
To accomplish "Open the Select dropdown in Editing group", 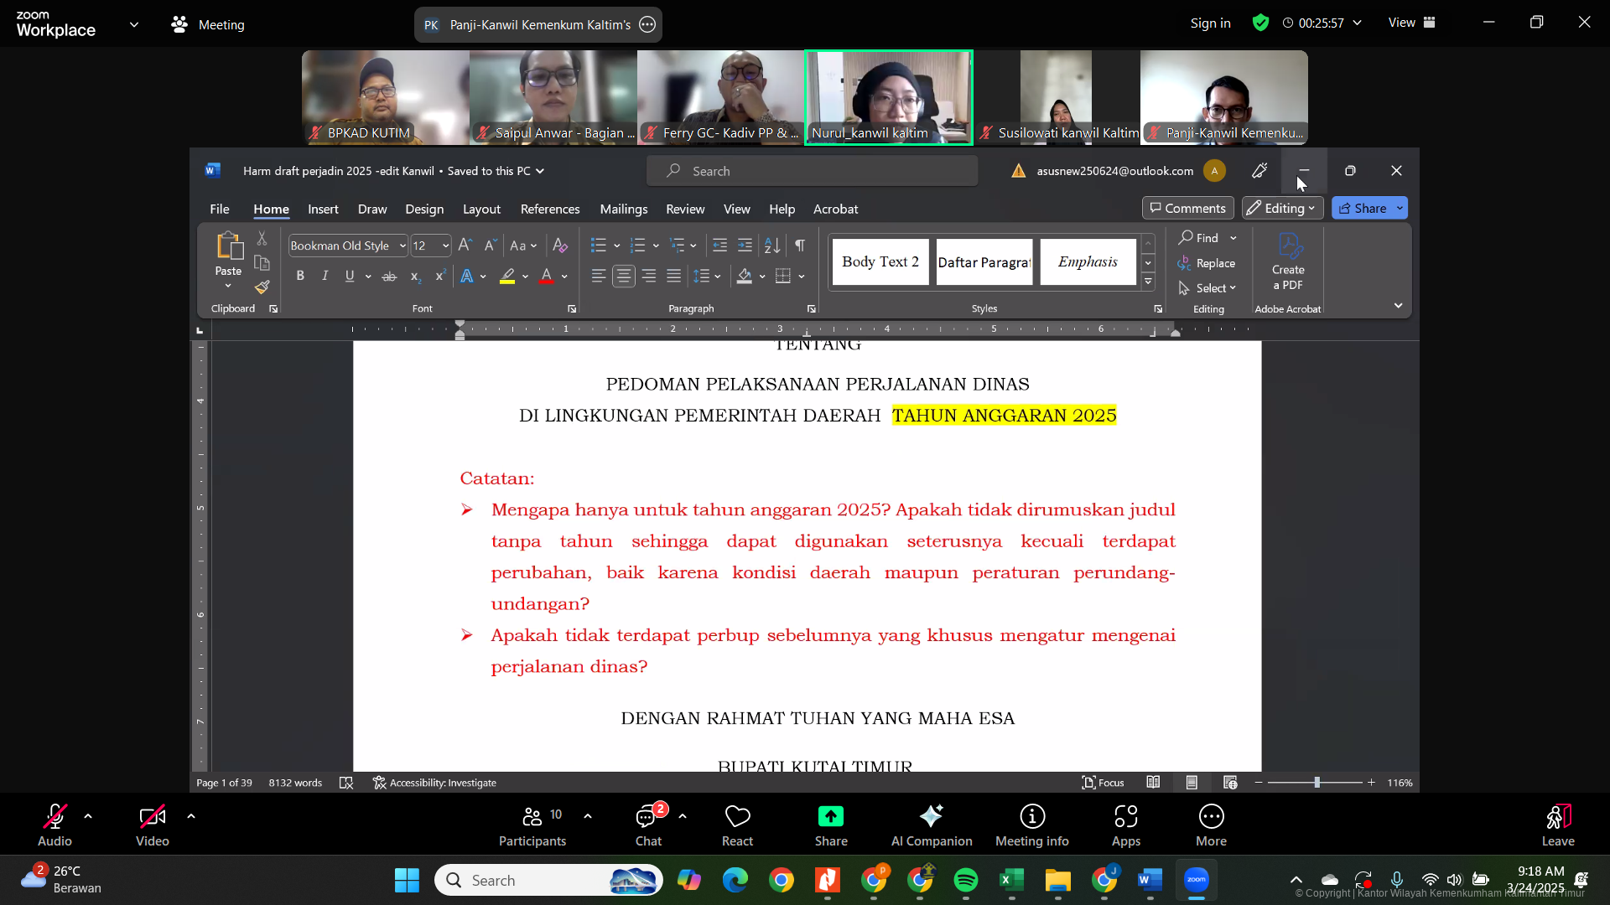I will [1207, 288].
